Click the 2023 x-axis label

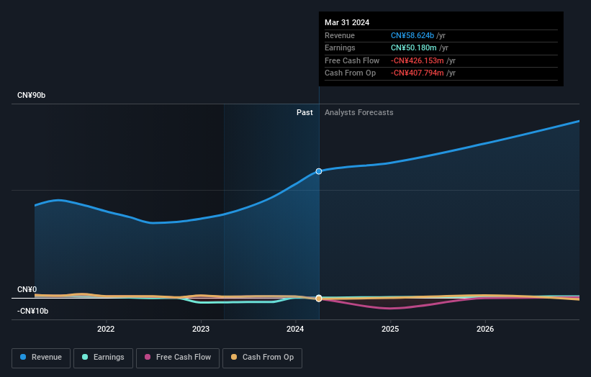(x=201, y=329)
